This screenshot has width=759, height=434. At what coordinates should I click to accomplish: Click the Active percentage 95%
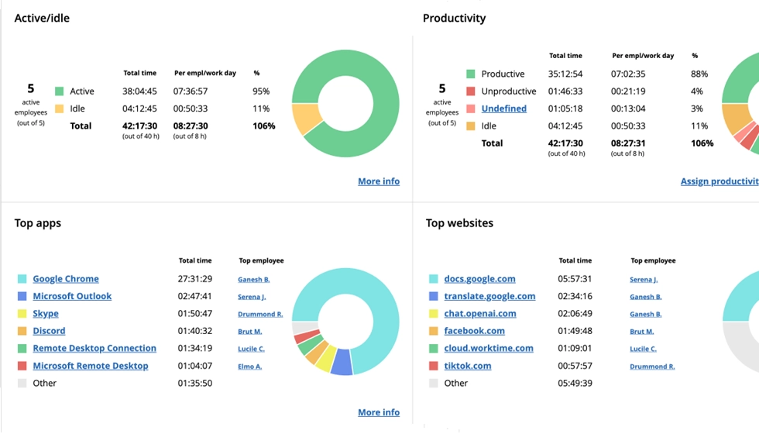pos(261,91)
